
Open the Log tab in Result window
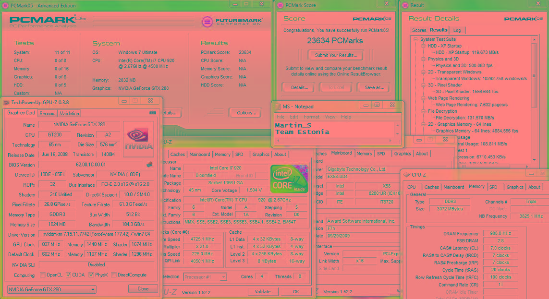tap(457, 30)
